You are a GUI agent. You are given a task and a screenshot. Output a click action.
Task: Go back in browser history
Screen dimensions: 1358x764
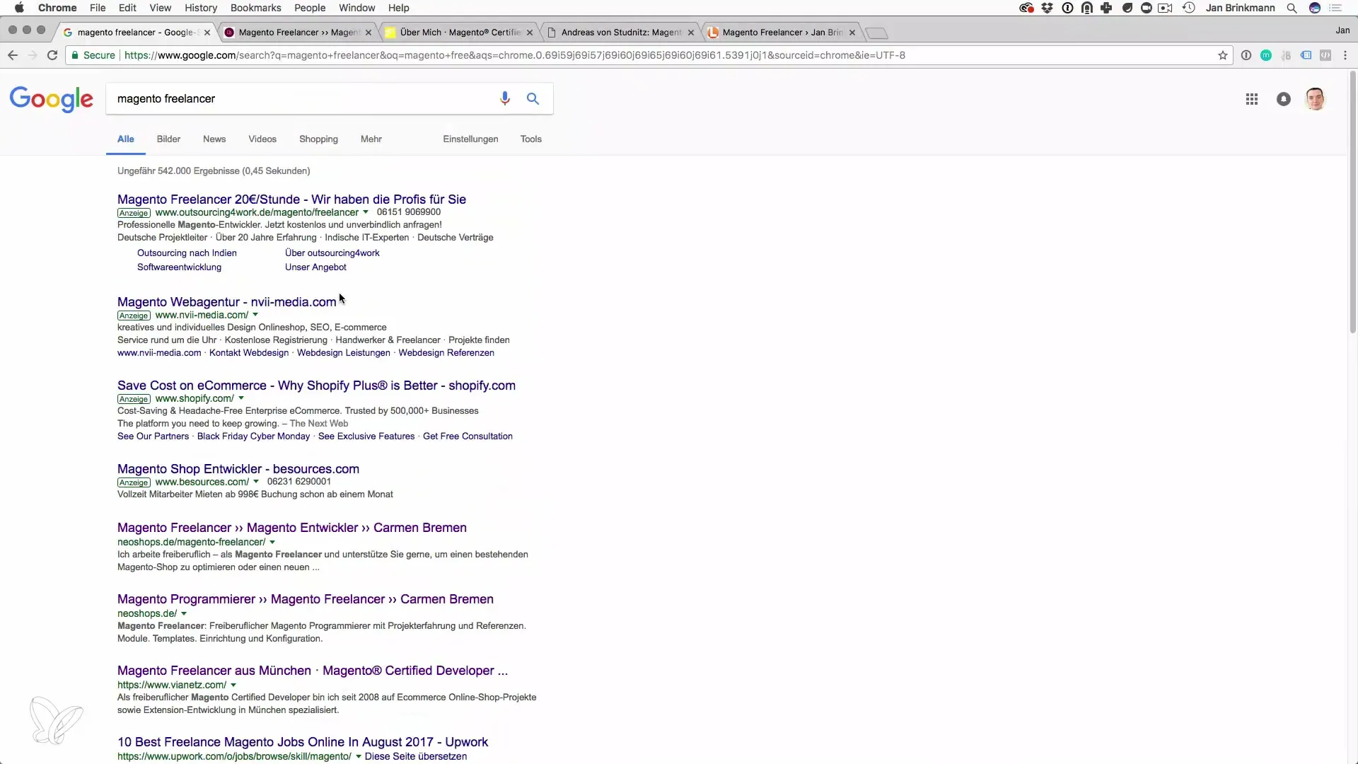pyautogui.click(x=13, y=55)
